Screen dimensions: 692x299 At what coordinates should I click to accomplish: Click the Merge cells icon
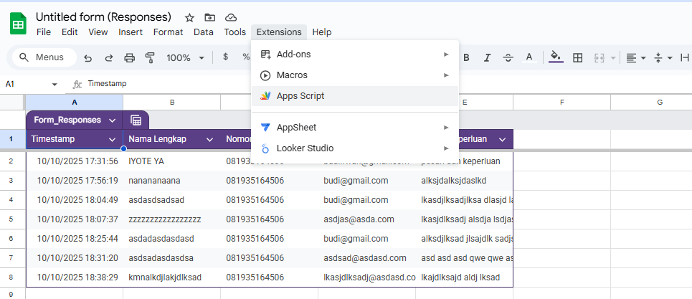pos(599,58)
